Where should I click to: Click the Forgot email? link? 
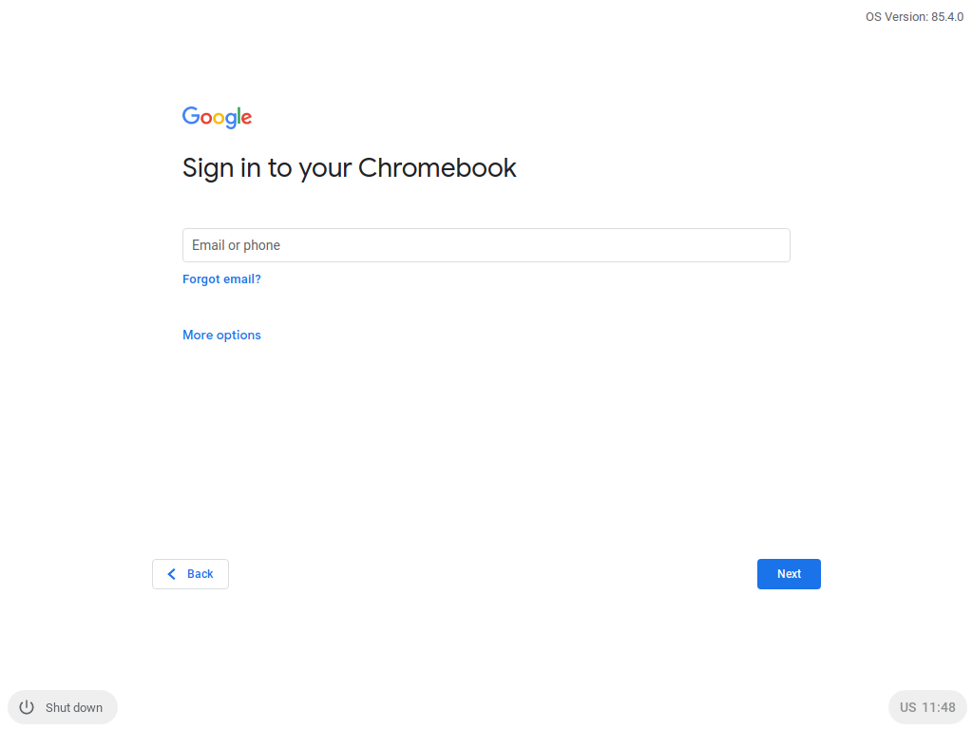tap(221, 279)
